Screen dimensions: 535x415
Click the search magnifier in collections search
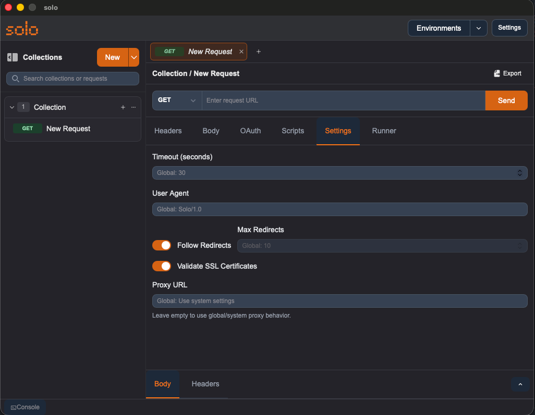point(15,79)
